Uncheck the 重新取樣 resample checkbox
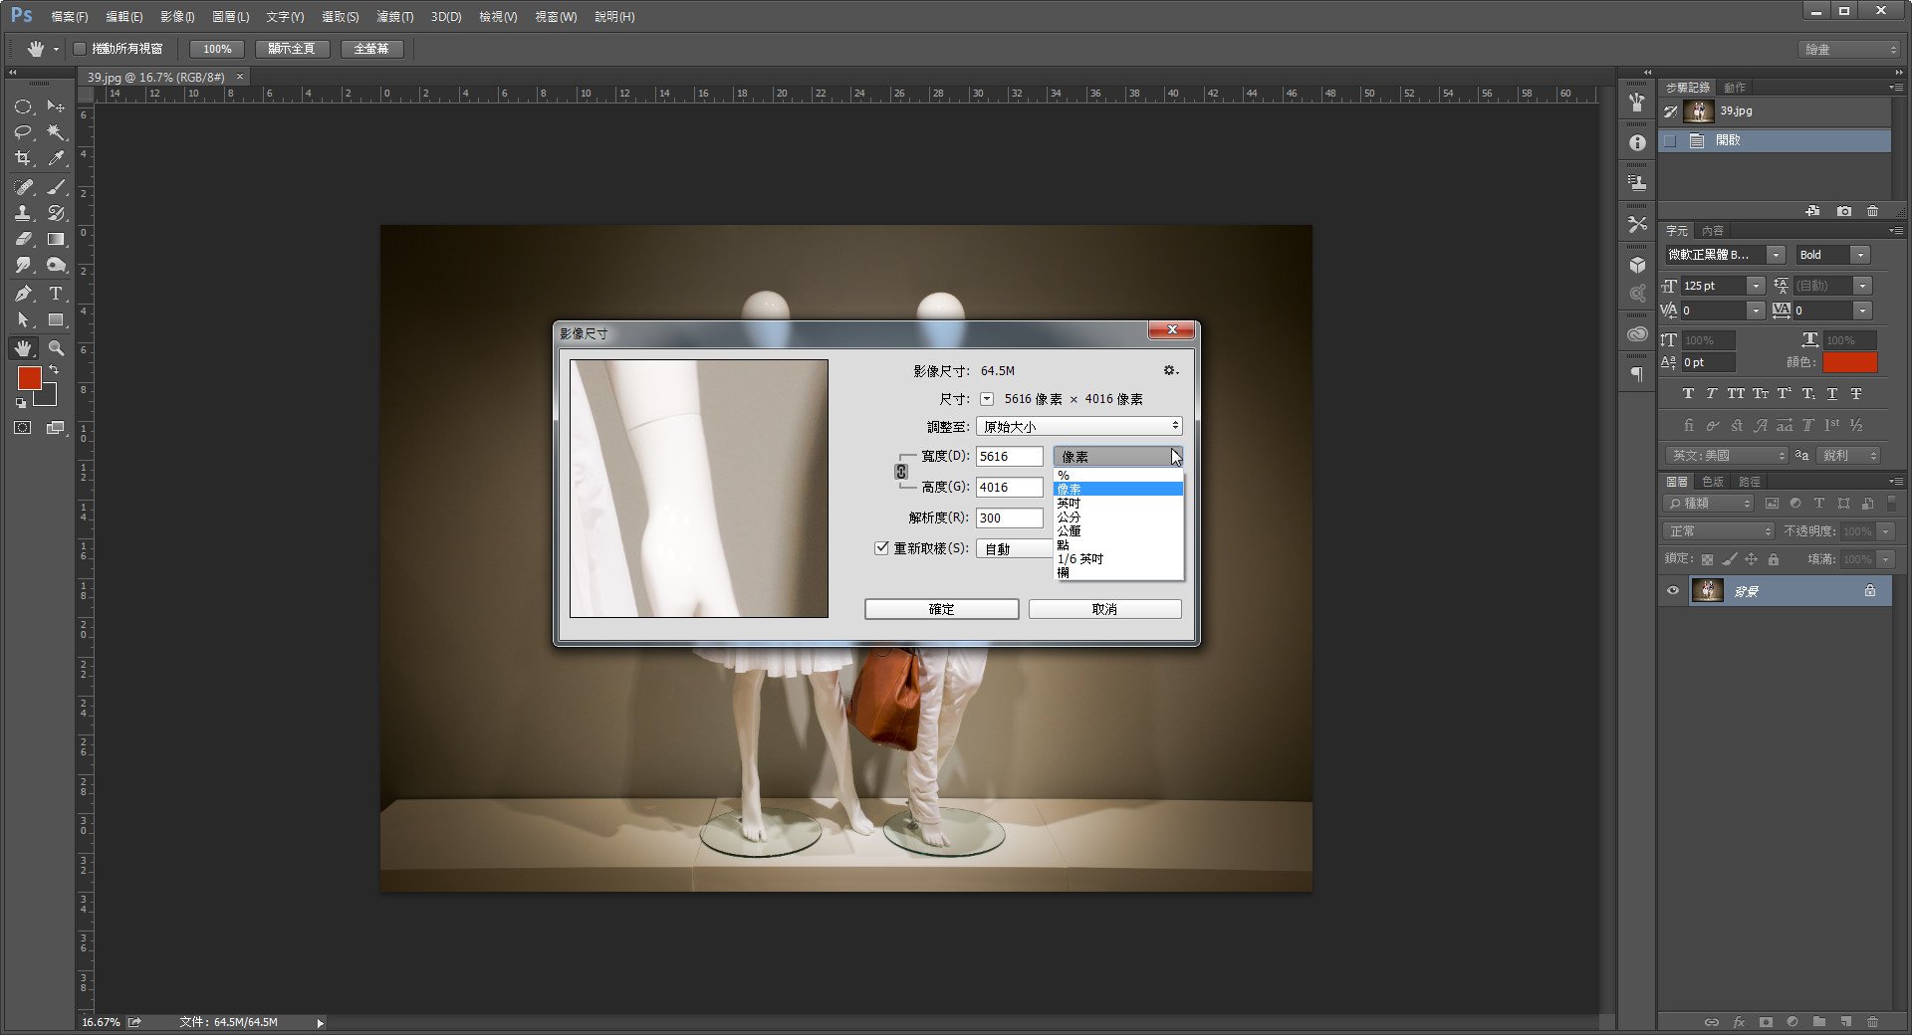 [x=881, y=548]
